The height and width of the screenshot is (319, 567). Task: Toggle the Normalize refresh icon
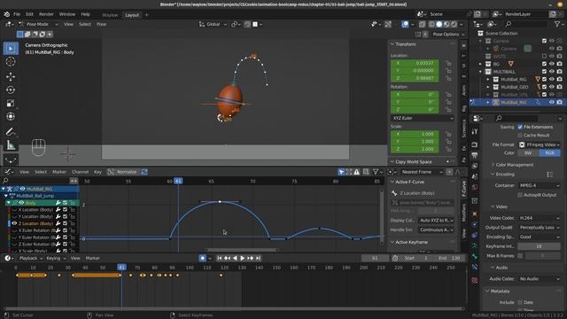pos(144,172)
